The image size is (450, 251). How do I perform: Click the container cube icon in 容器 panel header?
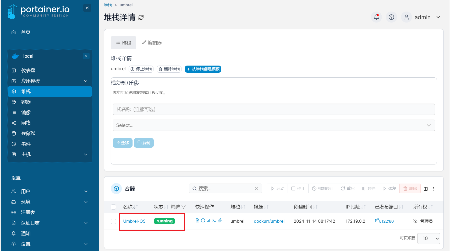point(116,189)
